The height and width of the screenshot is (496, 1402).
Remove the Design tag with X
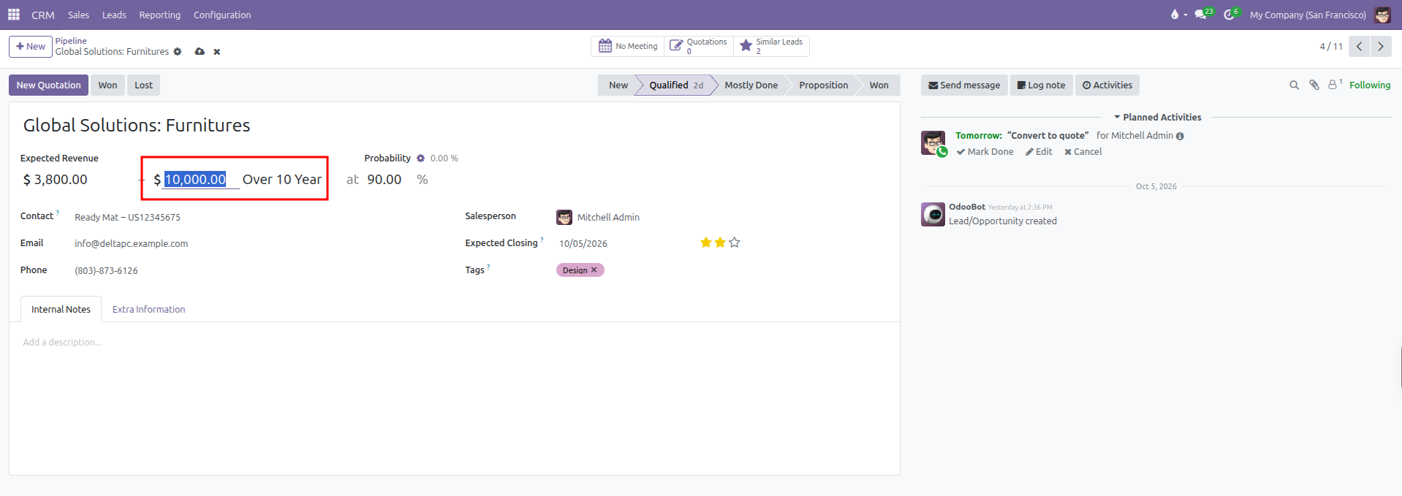pos(594,270)
